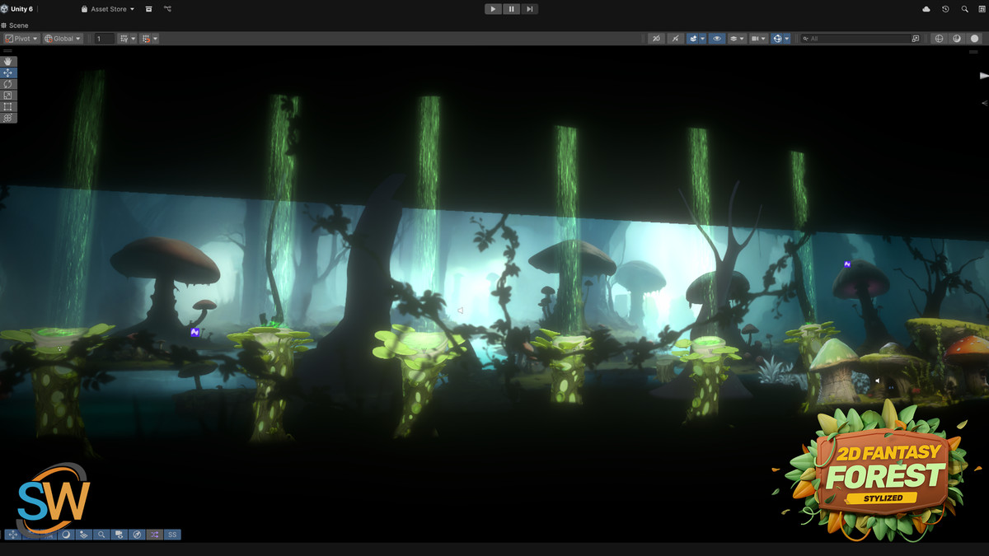Expand the Asset Store dropdown

[x=108, y=9]
